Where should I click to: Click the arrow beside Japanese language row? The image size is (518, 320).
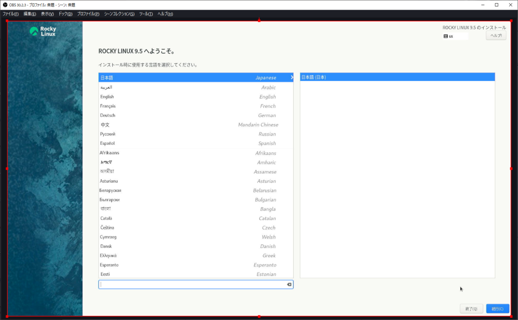[291, 77]
